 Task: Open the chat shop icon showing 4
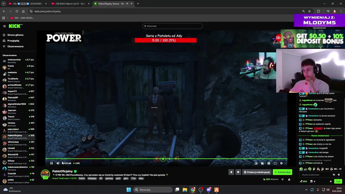coord(313,182)
